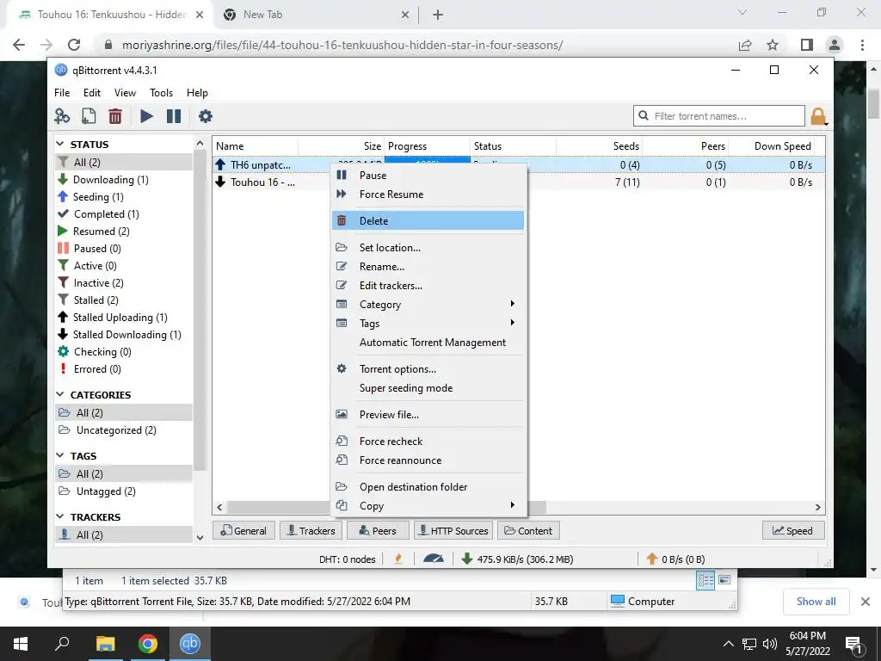The image size is (881, 661).
Task: Collapse the TRACKERS section
Action: [x=61, y=516]
